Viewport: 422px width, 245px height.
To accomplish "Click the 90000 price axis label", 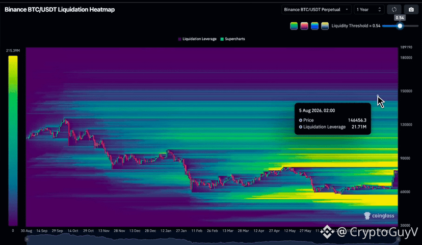I will pyautogui.click(x=405, y=158).
